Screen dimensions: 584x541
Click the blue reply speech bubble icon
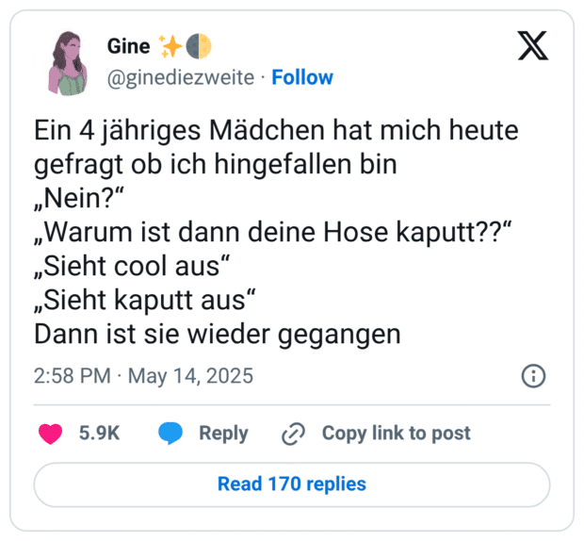pyautogui.click(x=170, y=434)
